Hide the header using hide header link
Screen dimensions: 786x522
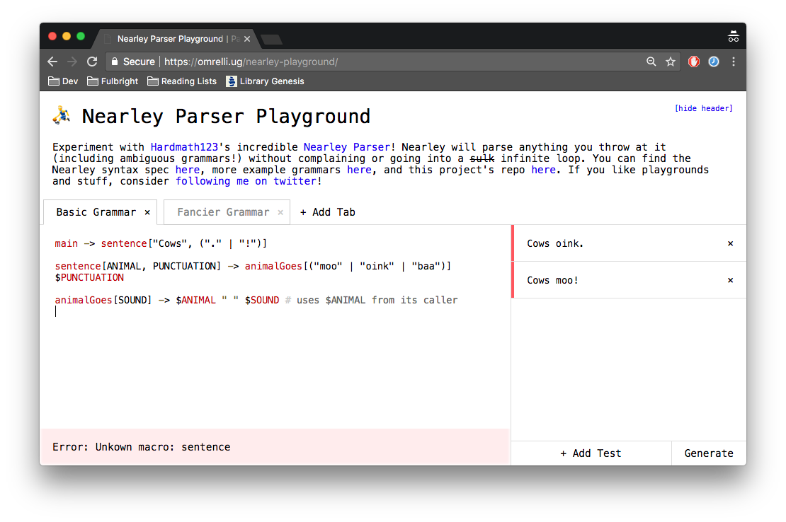pos(703,108)
